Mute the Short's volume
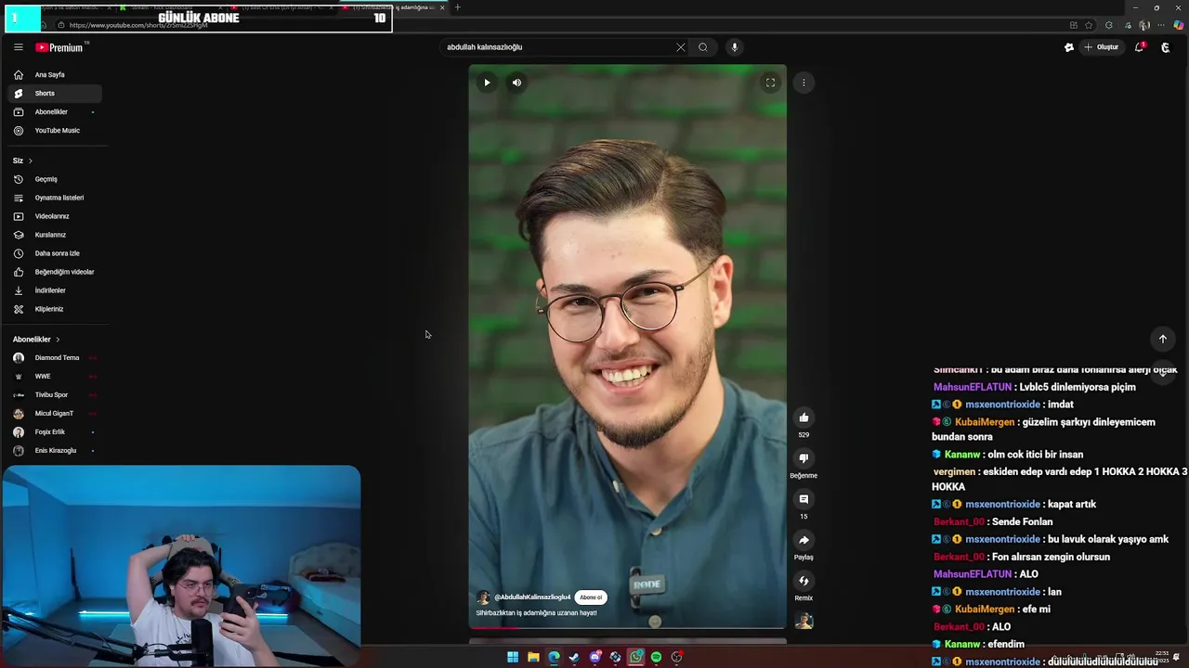1189x668 pixels. point(516,83)
